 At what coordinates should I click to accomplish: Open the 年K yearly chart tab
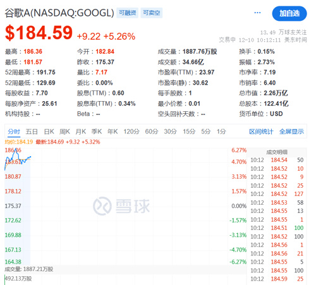tap(112, 131)
